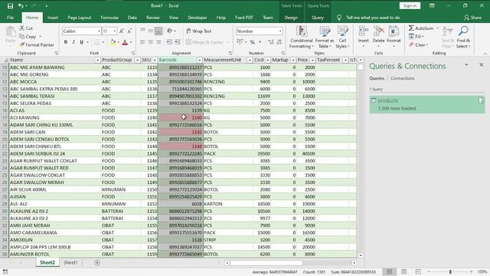This screenshot has width=490, height=276.
Task: Save the workbook with the disk icon
Action: (x=10, y=5)
